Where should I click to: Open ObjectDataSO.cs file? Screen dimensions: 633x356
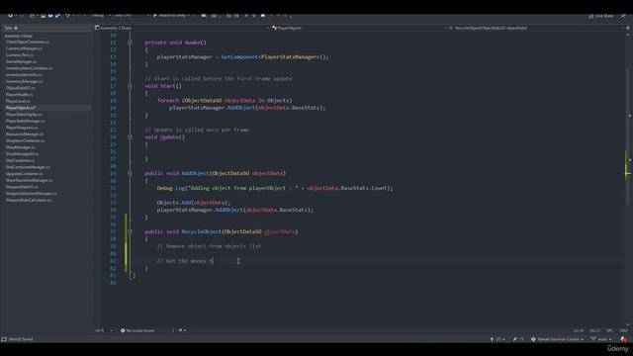click(x=20, y=88)
